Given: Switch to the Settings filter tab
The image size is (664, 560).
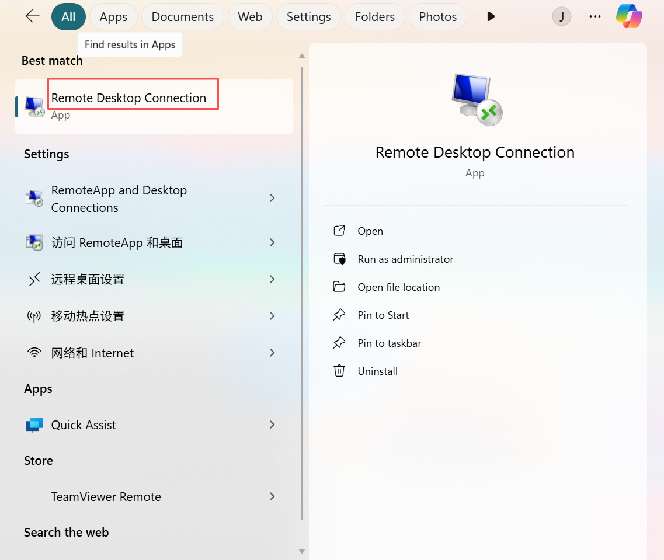Looking at the screenshot, I should 309,16.
